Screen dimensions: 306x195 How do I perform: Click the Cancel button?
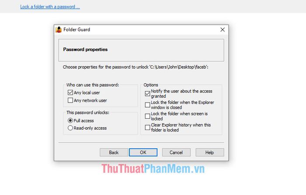pyautogui.click(x=176, y=152)
